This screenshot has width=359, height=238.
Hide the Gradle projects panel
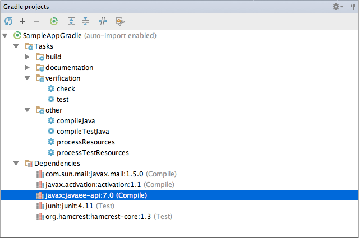click(x=352, y=7)
